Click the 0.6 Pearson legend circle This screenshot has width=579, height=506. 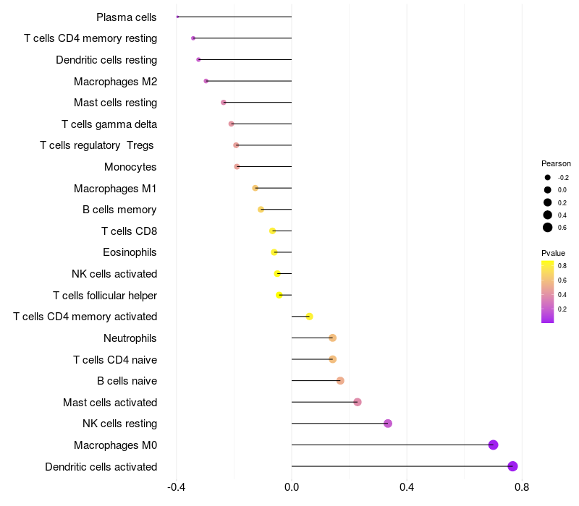click(548, 228)
